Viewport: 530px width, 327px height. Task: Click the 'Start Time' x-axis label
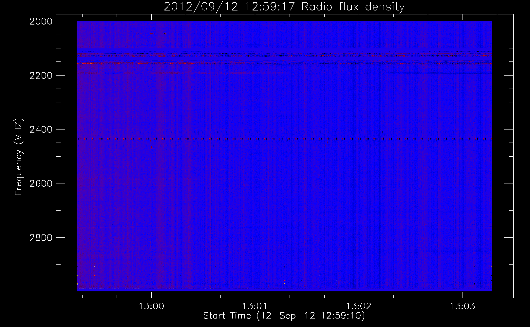[x=227, y=316]
